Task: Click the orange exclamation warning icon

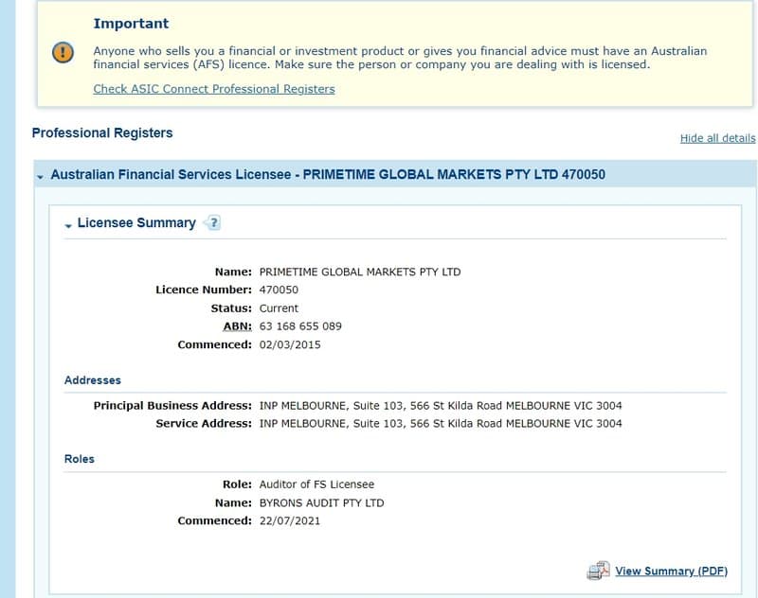Action: 63,52
